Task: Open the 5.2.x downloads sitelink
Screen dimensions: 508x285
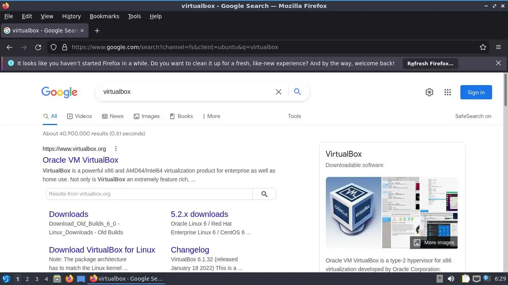Action: [x=200, y=214]
